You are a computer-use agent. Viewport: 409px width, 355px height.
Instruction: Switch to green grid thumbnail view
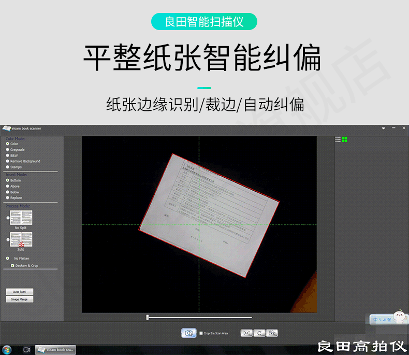coord(344,139)
